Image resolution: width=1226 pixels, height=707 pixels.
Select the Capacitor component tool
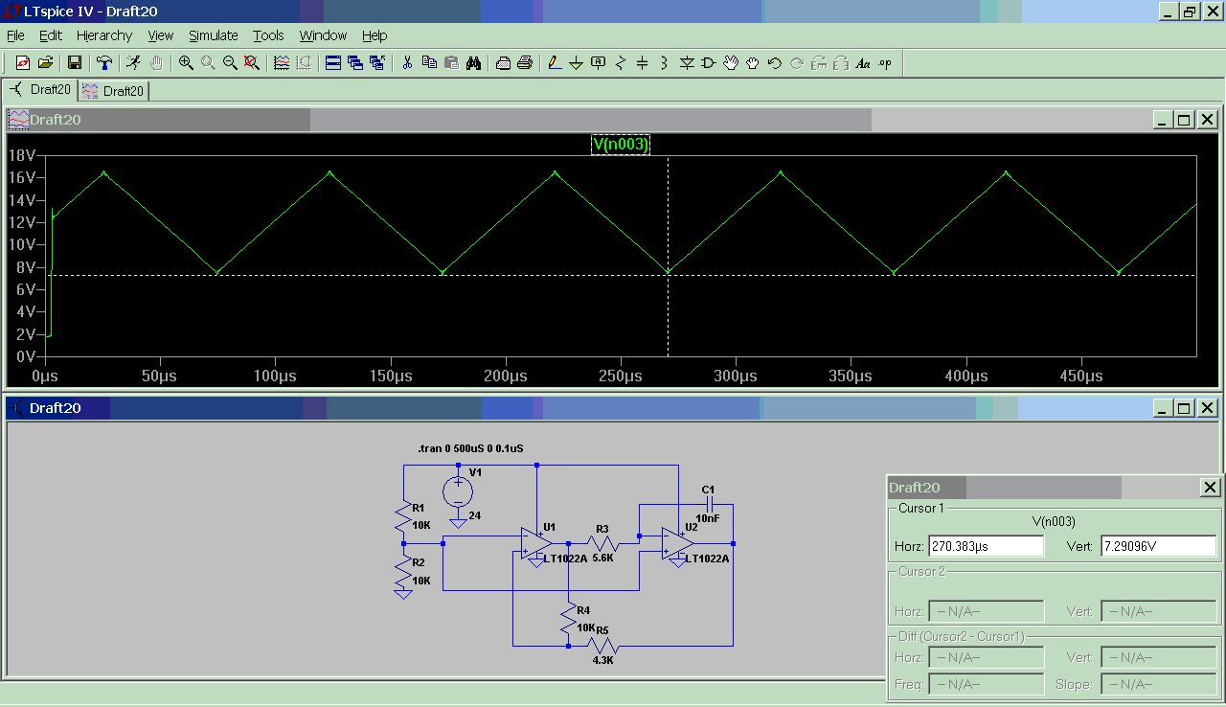pos(642,63)
